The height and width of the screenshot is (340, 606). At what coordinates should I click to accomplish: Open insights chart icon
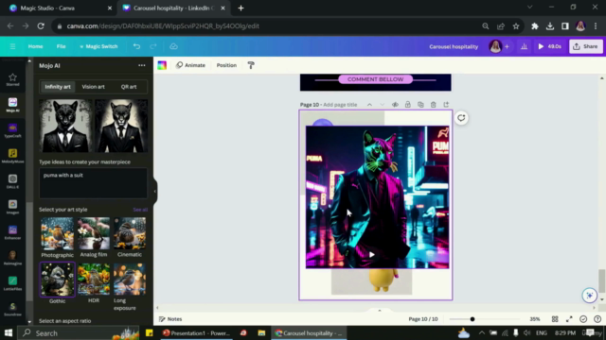pos(524,46)
